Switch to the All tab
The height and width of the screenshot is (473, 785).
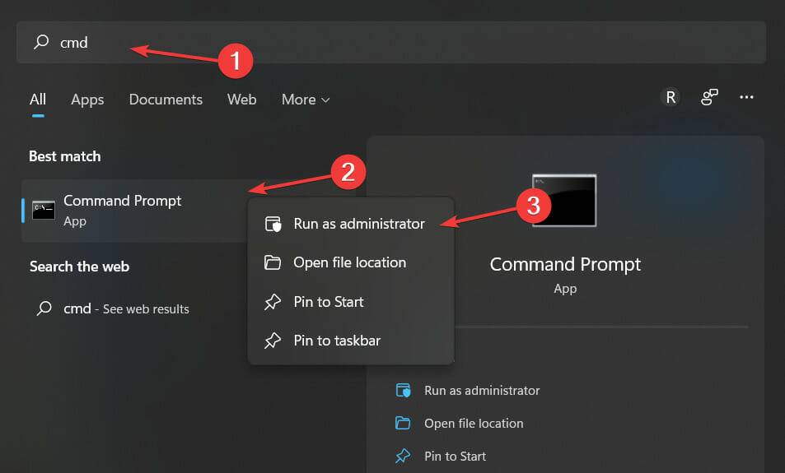[x=38, y=100]
